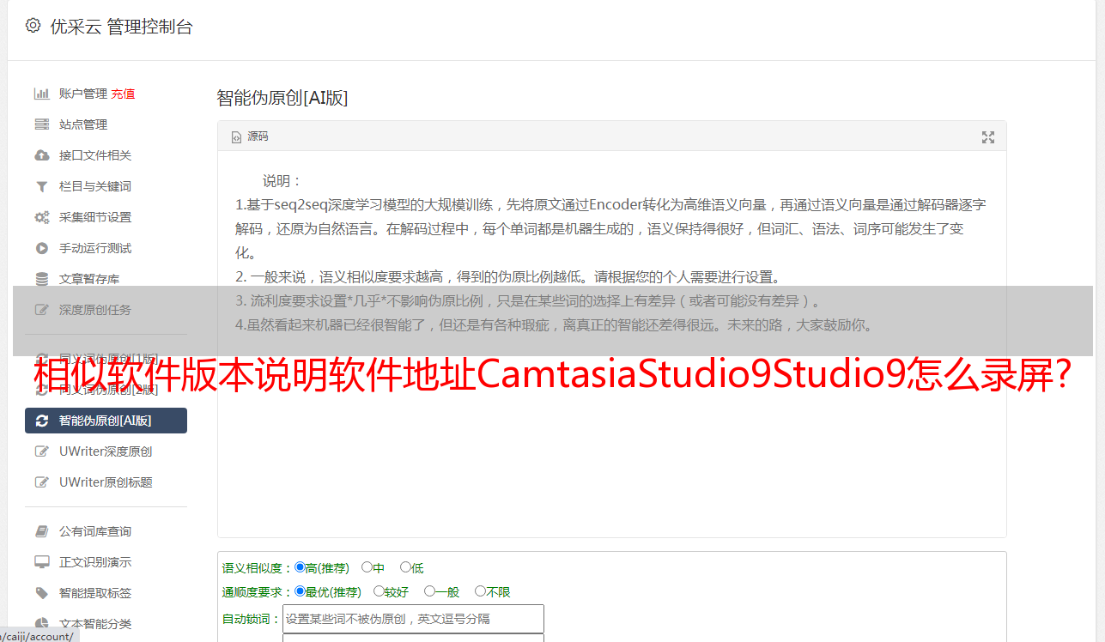The height and width of the screenshot is (642, 1105).
Task: Click the 自动锁词： label
Action: (x=252, y=619)
